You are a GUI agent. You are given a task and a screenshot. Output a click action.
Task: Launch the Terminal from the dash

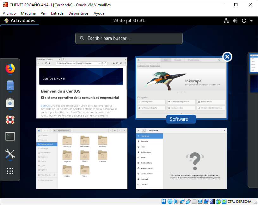pos(10,136)
